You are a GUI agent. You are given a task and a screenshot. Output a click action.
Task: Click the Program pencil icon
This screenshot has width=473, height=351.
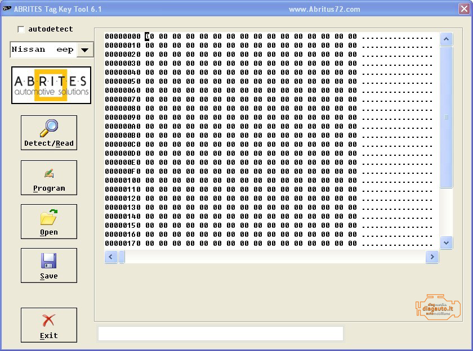point(49,174)
